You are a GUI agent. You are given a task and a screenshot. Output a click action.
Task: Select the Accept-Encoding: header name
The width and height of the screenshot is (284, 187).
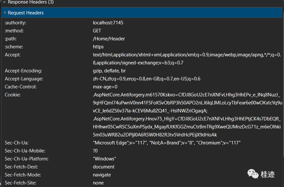[23, 71]
